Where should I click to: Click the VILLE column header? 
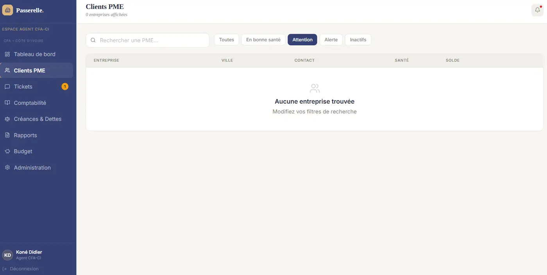click(x=227, y=60)
